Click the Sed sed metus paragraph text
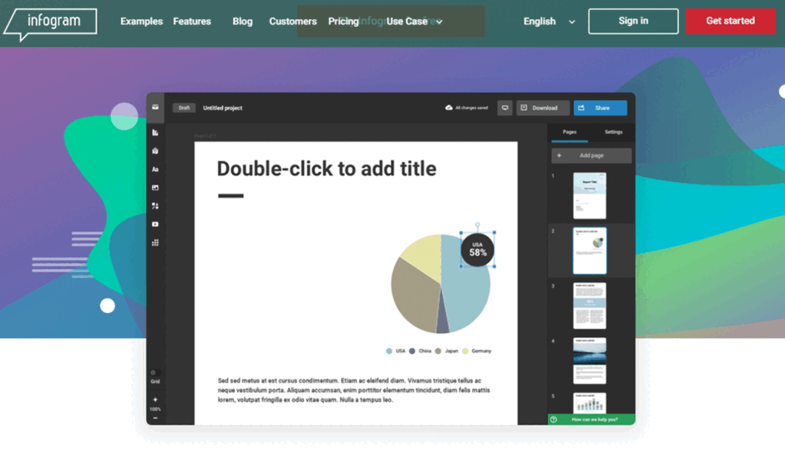Screen dimensions: 785x460 click(x=354, y=390)
